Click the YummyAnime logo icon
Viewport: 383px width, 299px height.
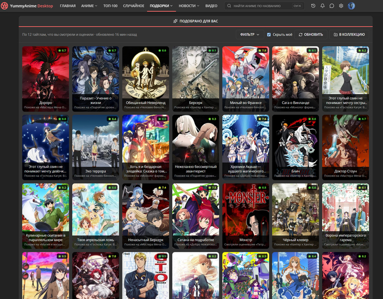pos(4,6)
